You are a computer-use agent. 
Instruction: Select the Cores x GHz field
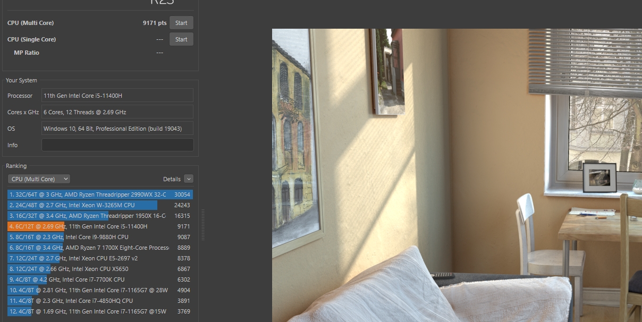click(x=117, y=112)
